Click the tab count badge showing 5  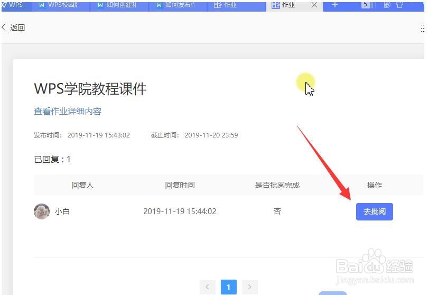pyautogui.click(x=365, y=5)
